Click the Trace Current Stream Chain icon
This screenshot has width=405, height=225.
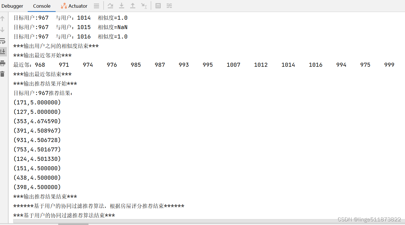pyautogui.click(x=169, y=6)
